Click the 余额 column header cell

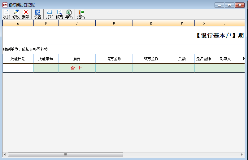182,59
